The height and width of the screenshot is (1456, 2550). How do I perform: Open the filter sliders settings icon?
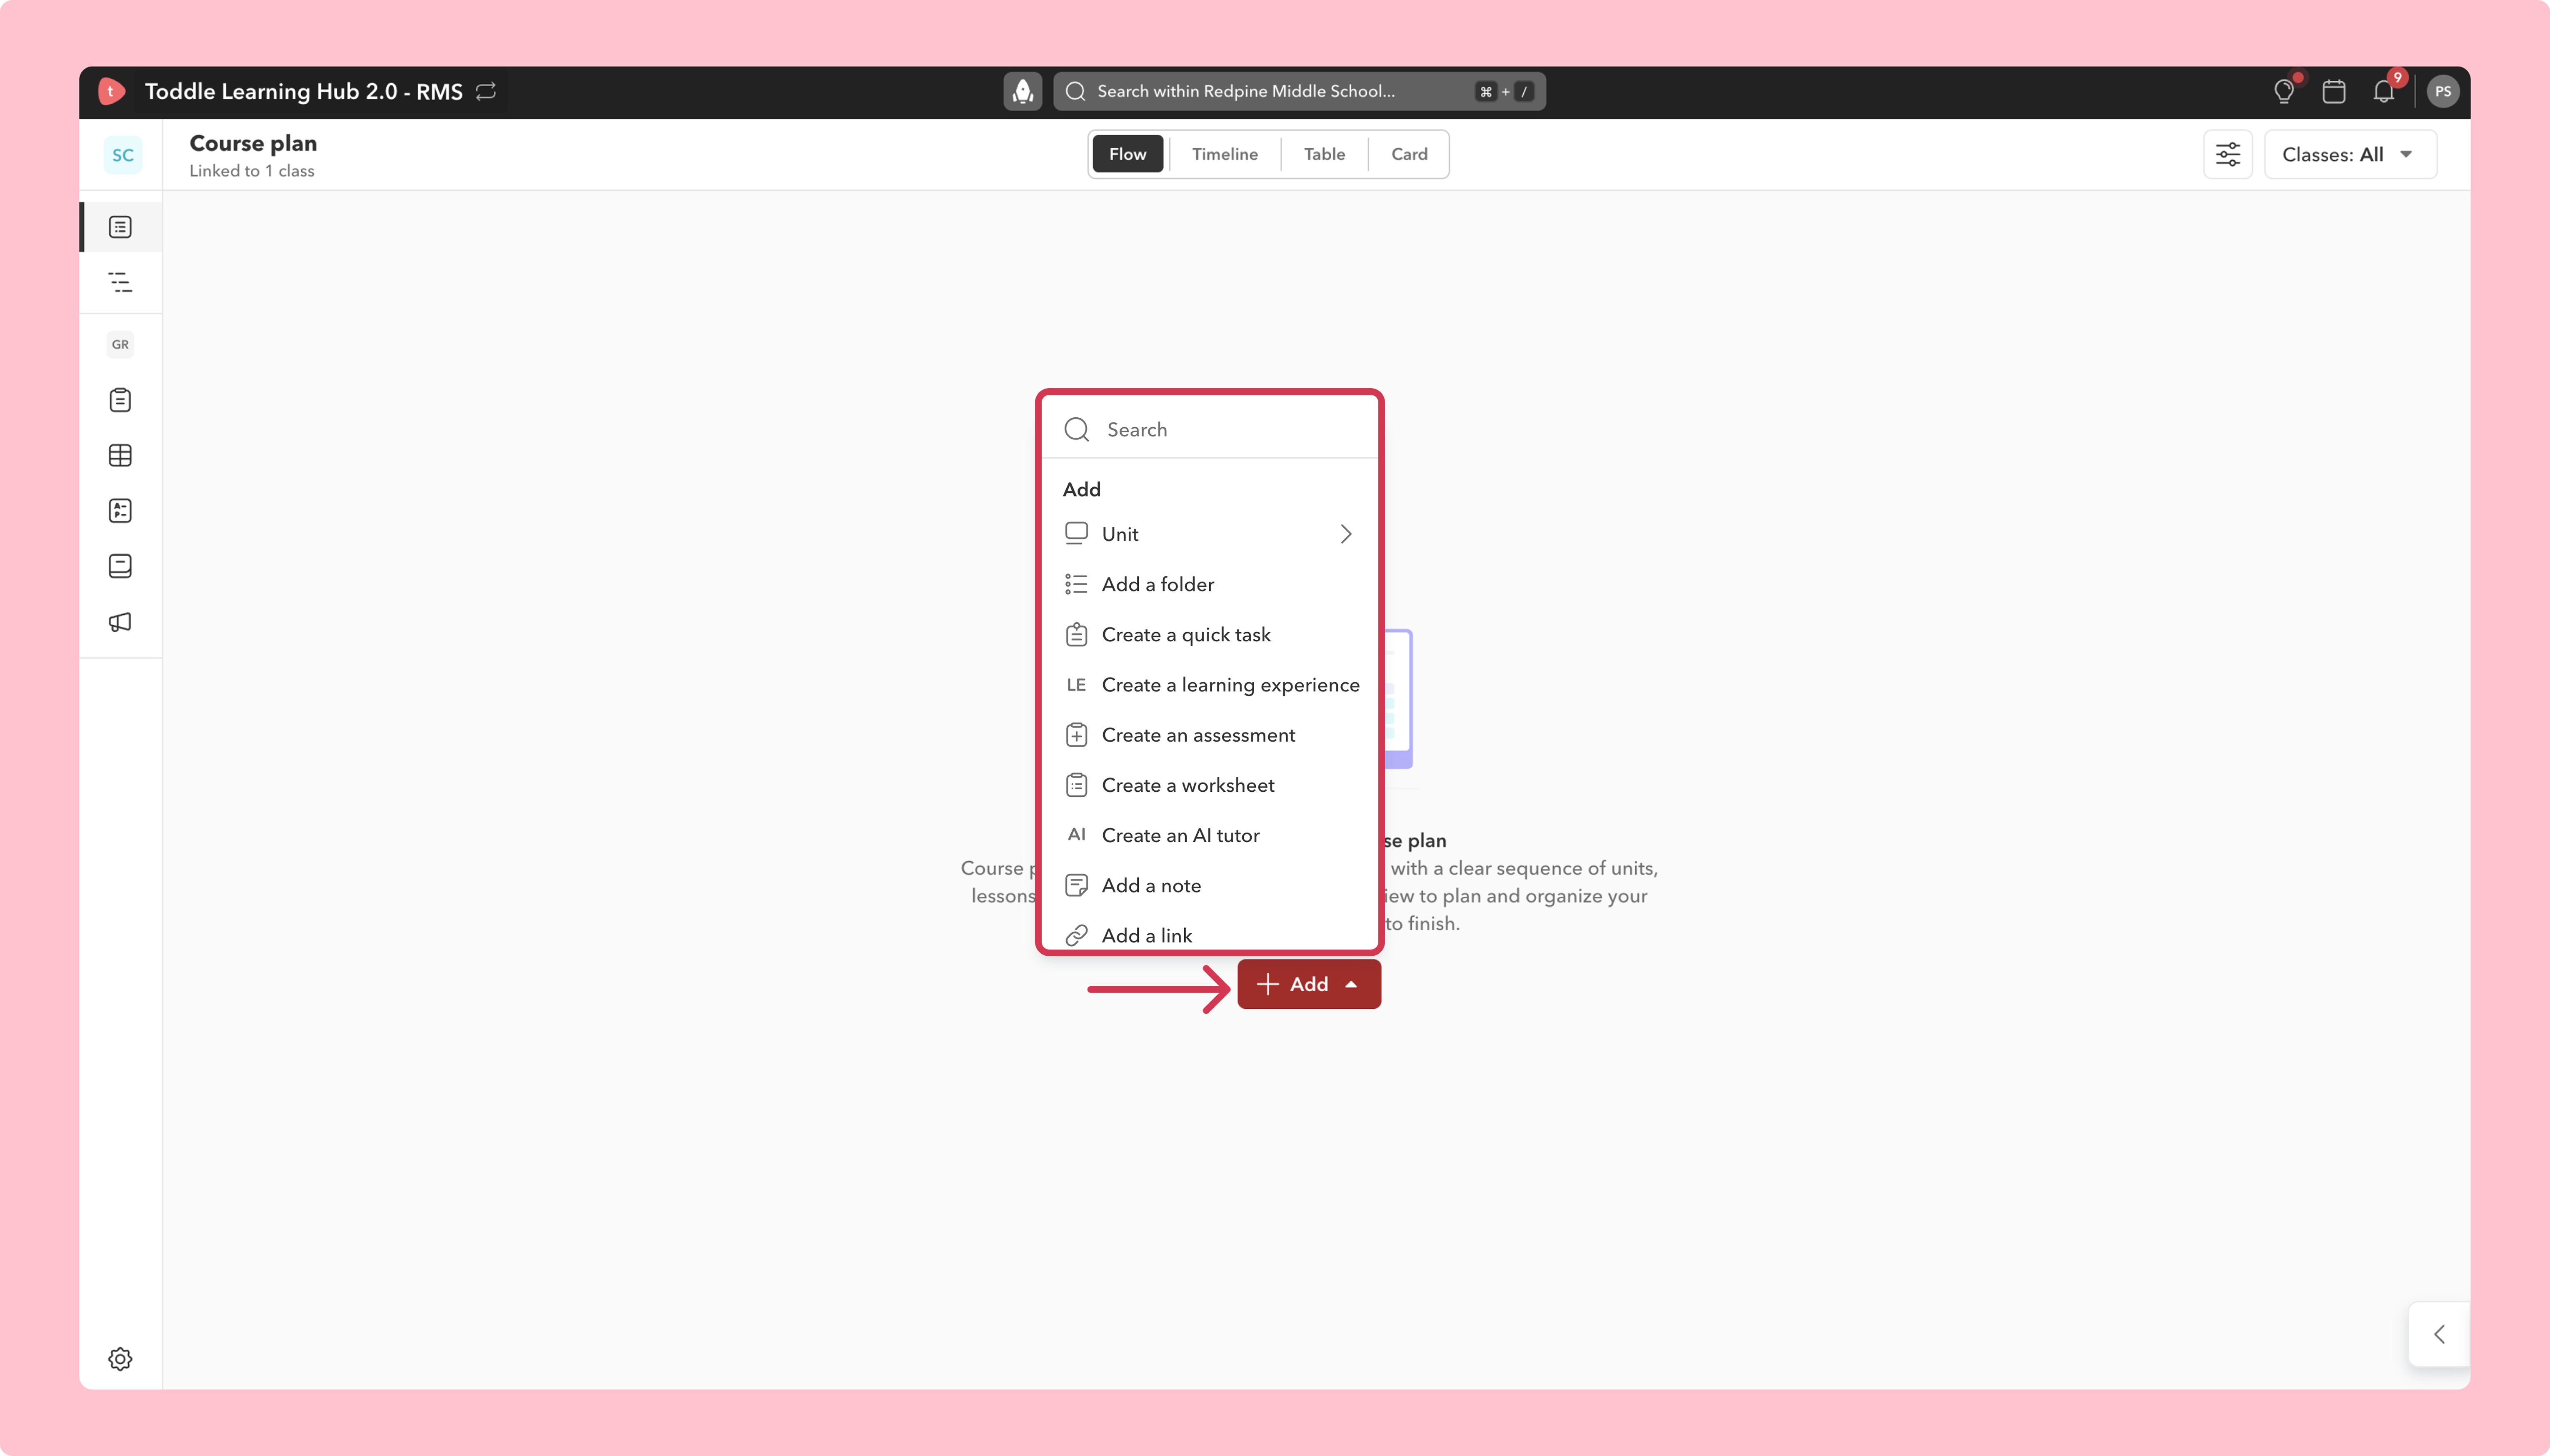(x=2228, y=155)
